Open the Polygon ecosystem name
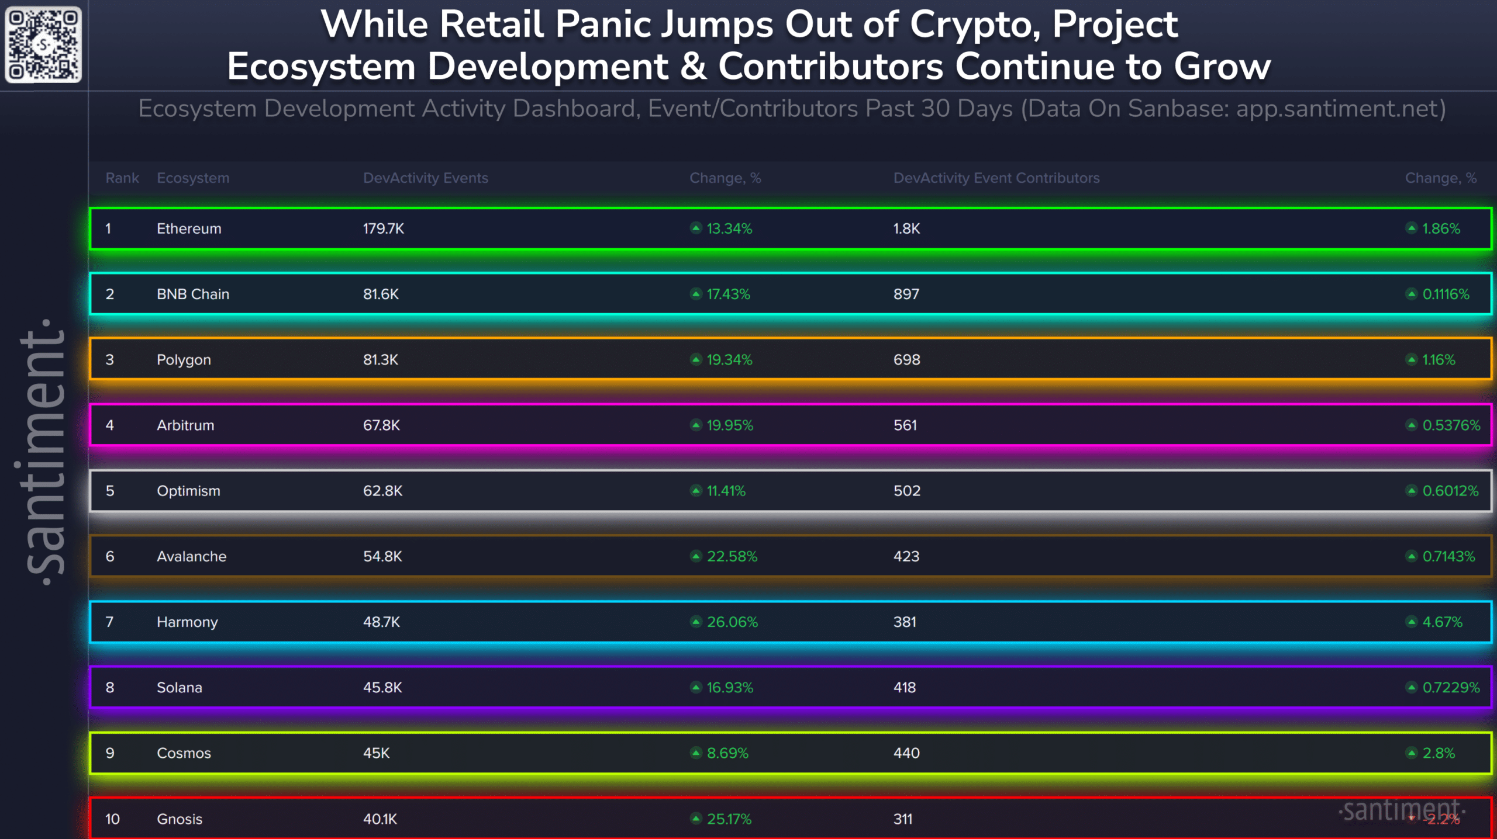The height and width of the screenshot is (839, 1497). (184, 360)
